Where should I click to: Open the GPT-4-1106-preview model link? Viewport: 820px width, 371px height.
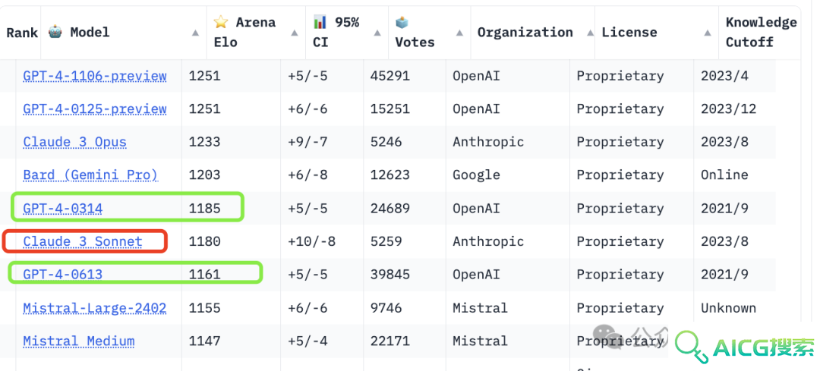point(95,76)
